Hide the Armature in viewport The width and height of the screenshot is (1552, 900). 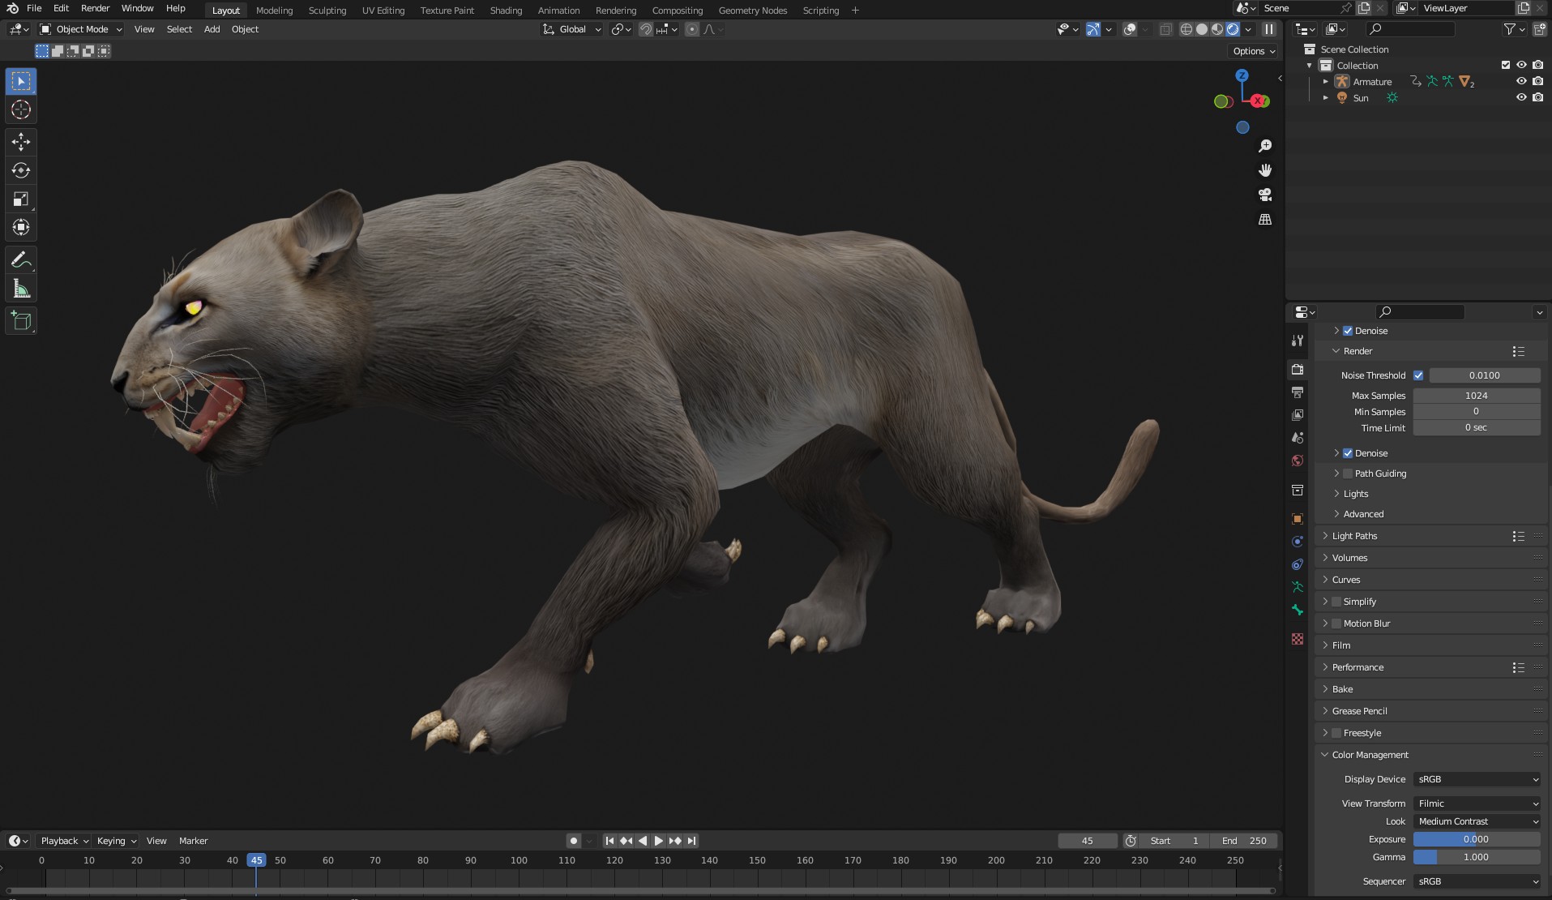click(x=1521, y=81)
